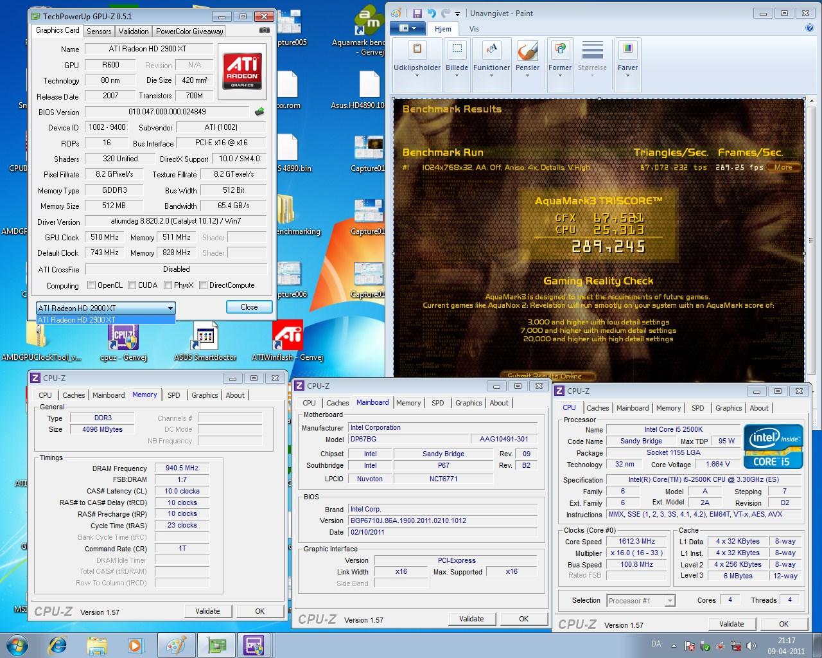Open Windows Media Player from the taskbar
Screen dimensions: 822x658
point(135,645)
